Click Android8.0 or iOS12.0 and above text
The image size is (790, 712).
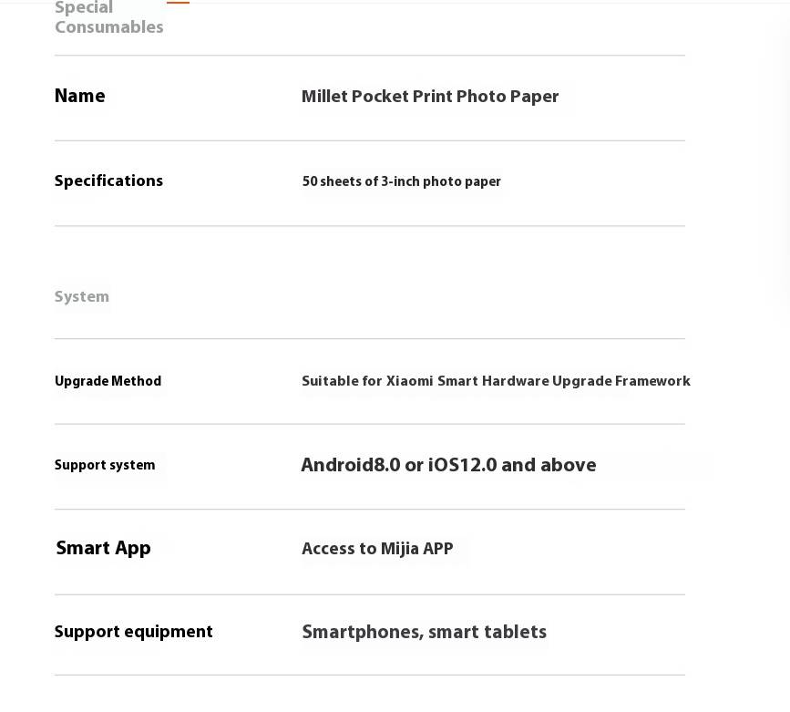pos(448,465)
